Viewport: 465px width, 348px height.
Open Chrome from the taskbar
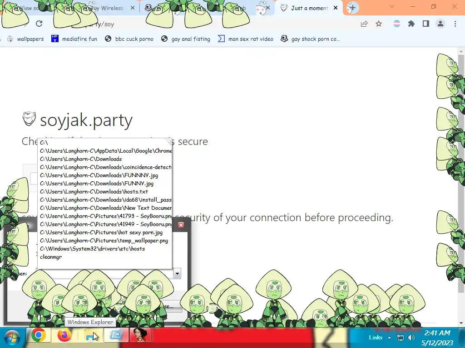coord(38,336)
